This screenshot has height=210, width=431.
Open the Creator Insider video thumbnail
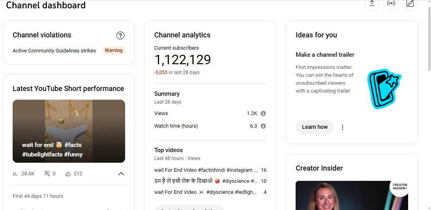[352, 195]
